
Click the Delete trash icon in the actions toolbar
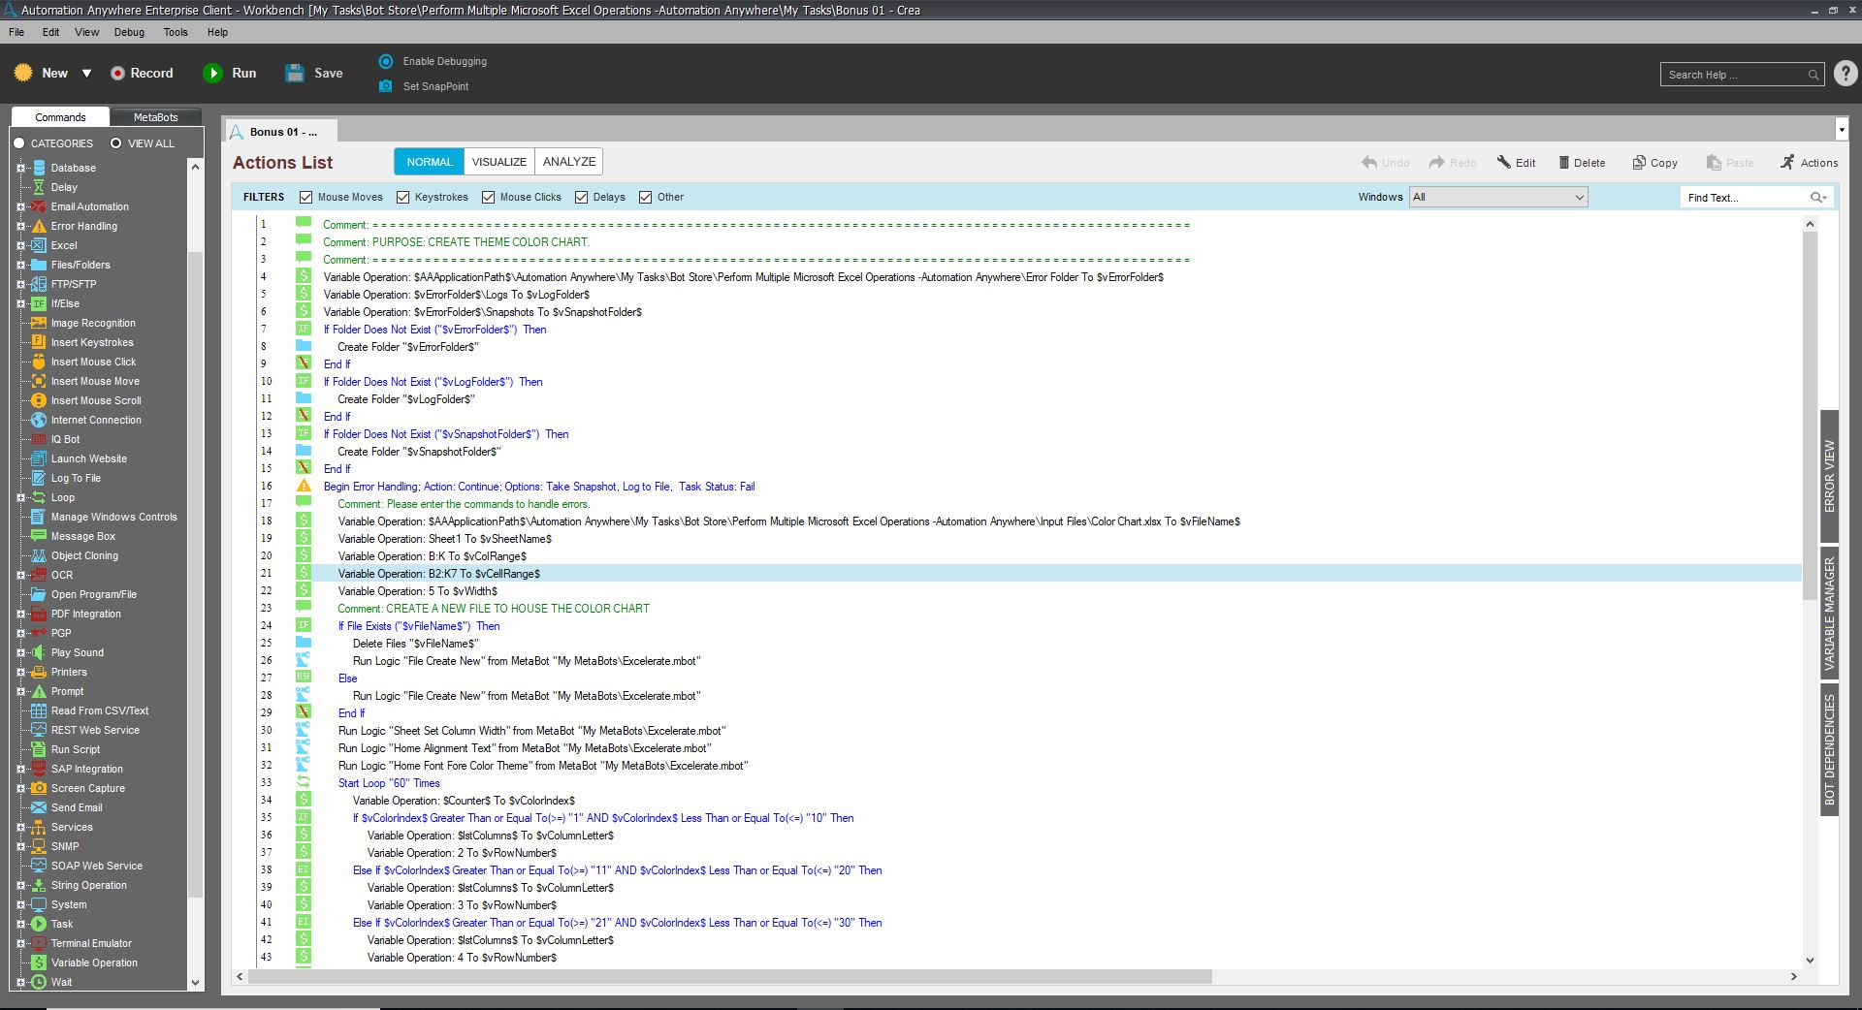1563,163
